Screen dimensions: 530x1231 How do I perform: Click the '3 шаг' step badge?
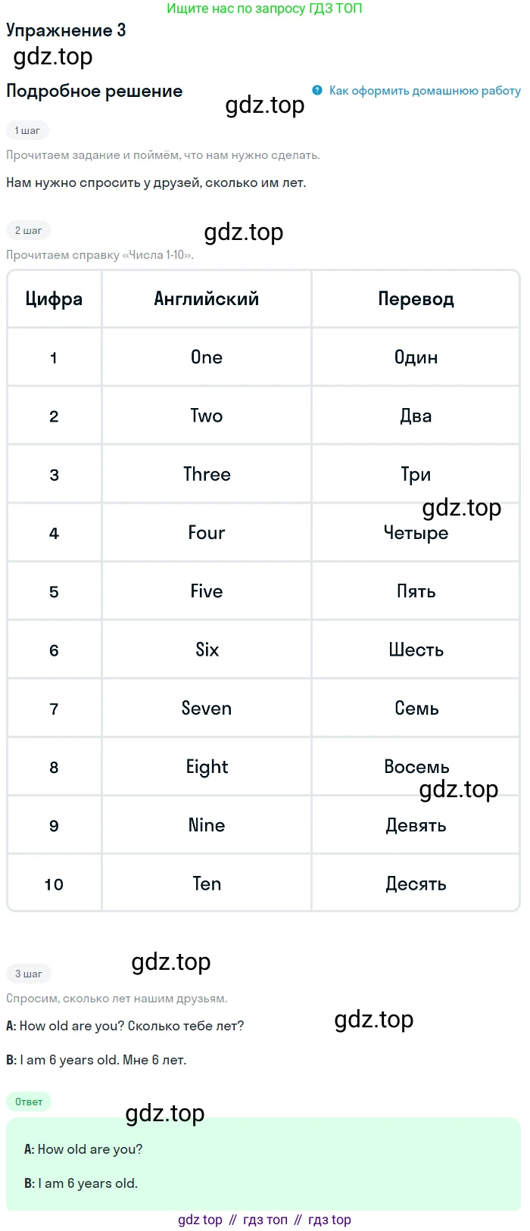pos(29,974)
